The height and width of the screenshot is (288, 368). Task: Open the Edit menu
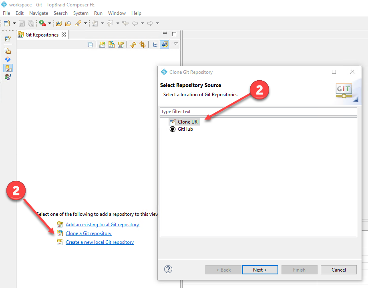click(20, 13)
